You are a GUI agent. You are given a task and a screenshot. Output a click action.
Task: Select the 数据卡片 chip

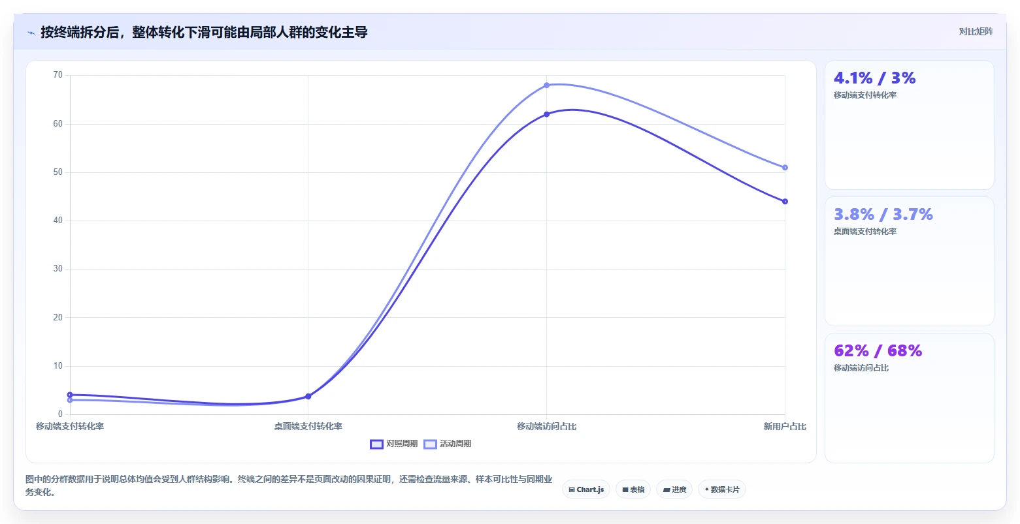tap(722, 489)
